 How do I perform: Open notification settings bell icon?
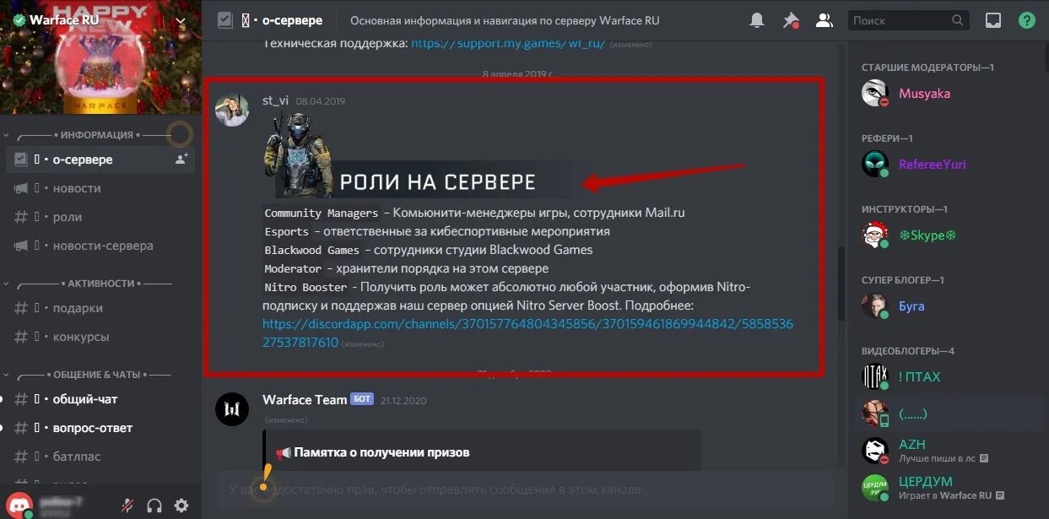click(757, 20)
